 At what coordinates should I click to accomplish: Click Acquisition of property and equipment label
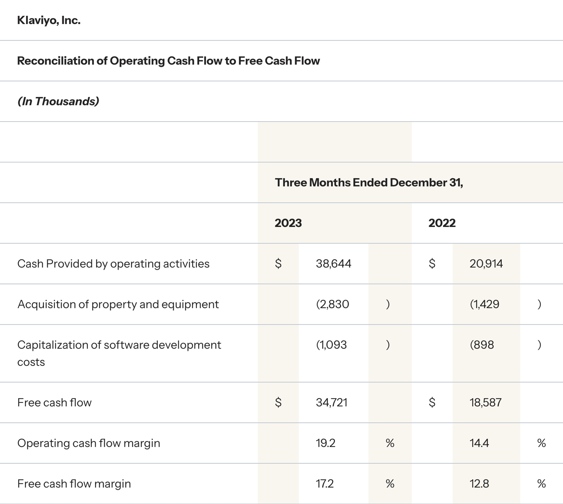[x=118, y=304]
